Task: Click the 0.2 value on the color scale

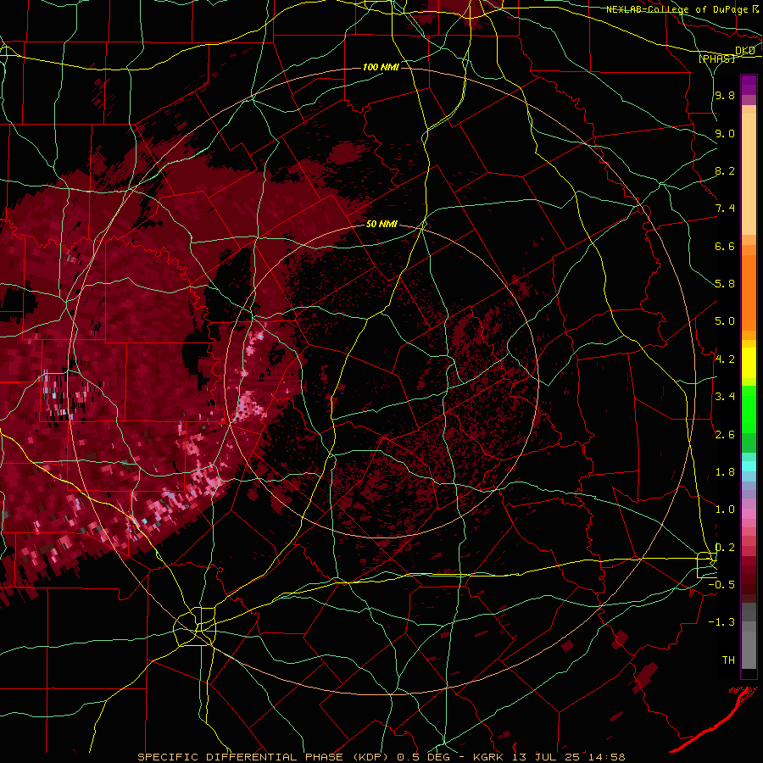Action: coord(725,548)
